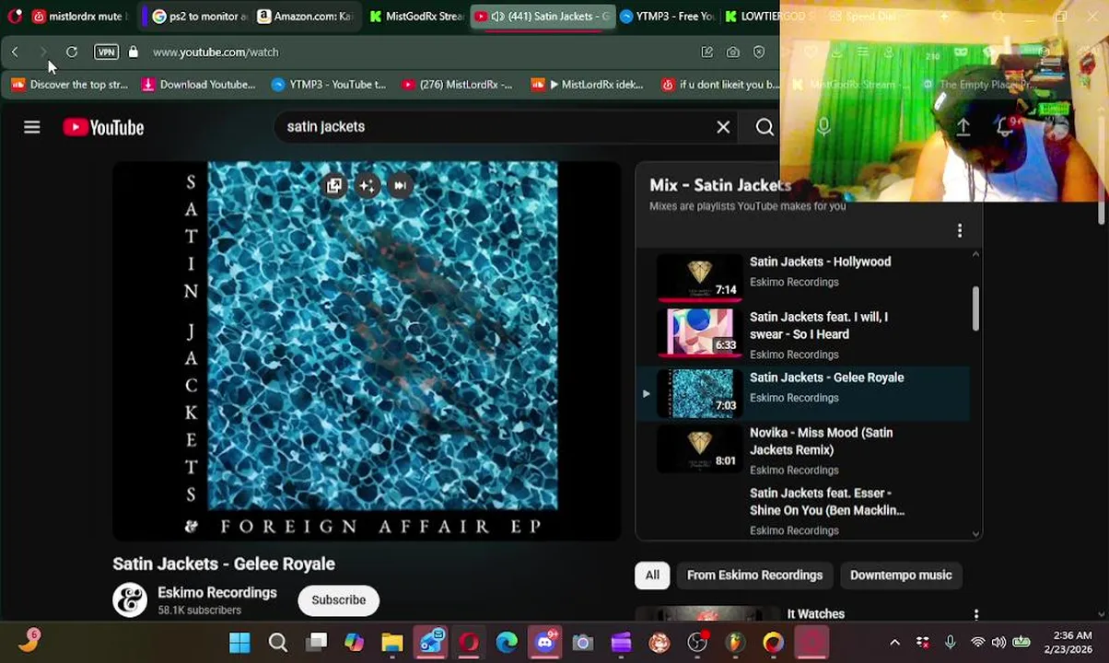
Task: Open bookmark 'Discover the top str...'
Action: 70,85
